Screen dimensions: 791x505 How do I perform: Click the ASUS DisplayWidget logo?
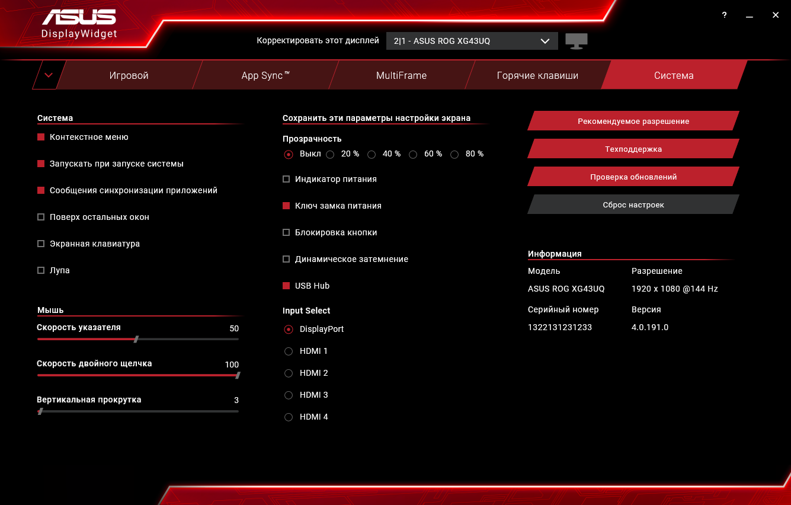[79, 24]
